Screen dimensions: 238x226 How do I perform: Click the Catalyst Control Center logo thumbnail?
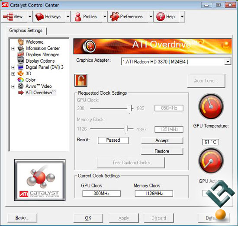40,180
